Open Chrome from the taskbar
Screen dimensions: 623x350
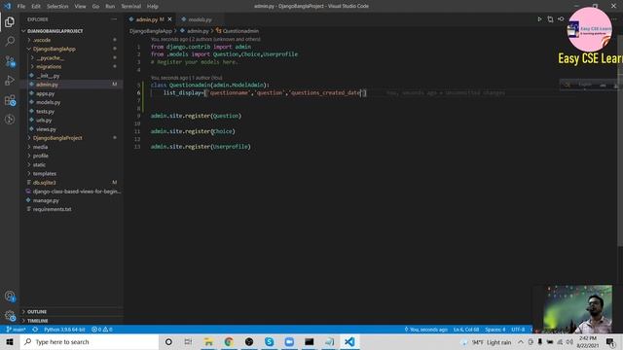point(229,341)
